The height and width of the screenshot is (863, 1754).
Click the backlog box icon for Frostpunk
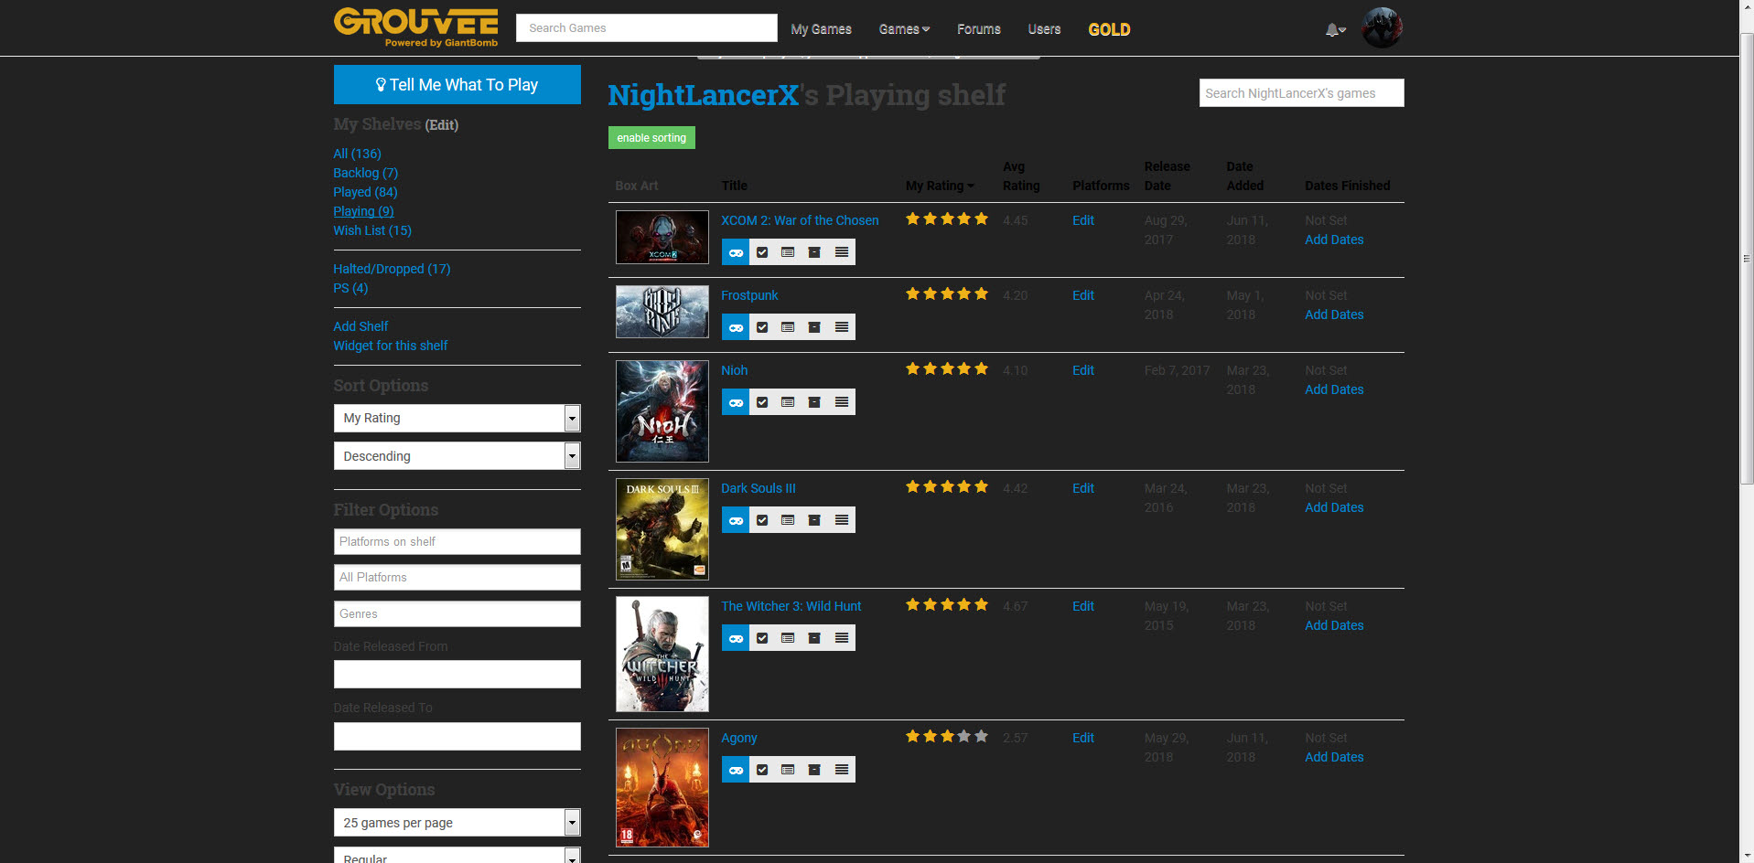tap(814, 327)
